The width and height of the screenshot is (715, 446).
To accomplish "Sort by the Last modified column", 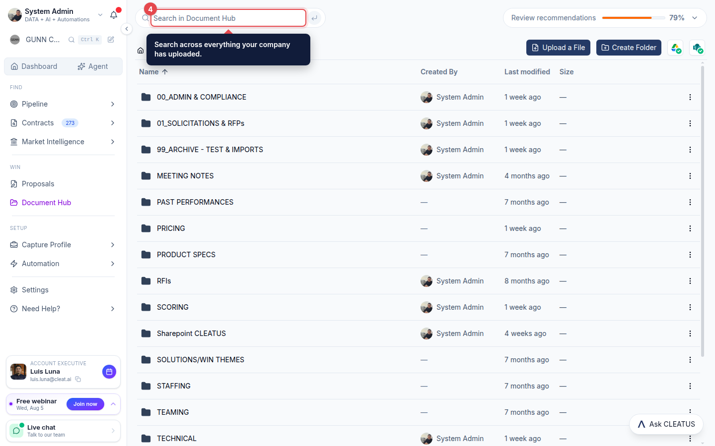I will (x=527, y=72).
